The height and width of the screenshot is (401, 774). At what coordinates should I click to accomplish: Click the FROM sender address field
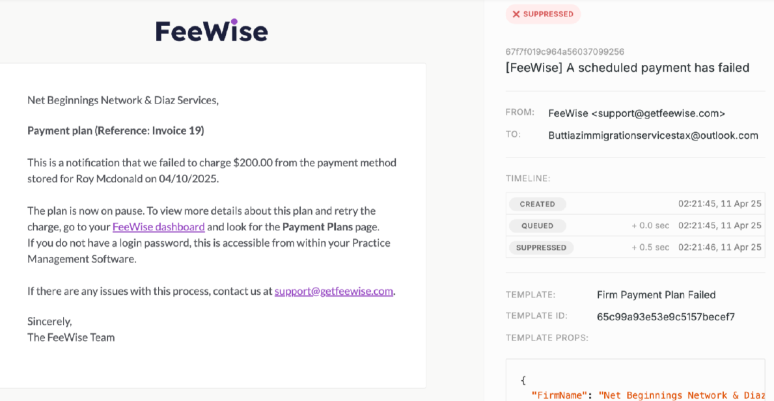click(636, 113)
